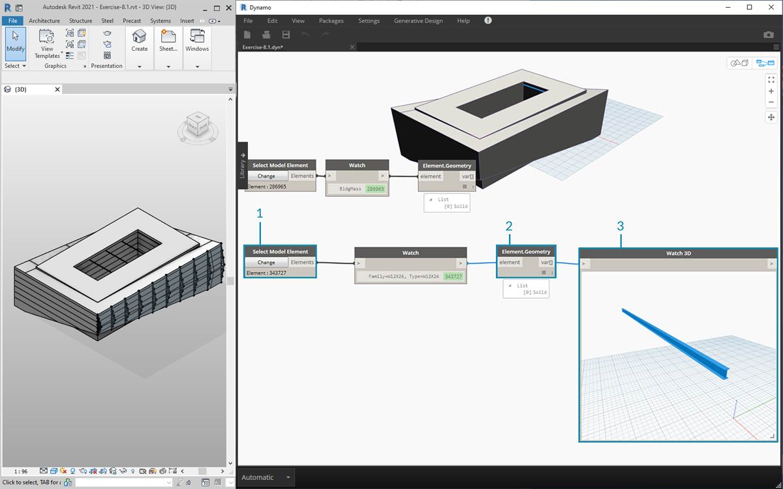The image size is (783, 489).
Task: Switch to the Architecture ribbon tab
Action: click(44, 21)
